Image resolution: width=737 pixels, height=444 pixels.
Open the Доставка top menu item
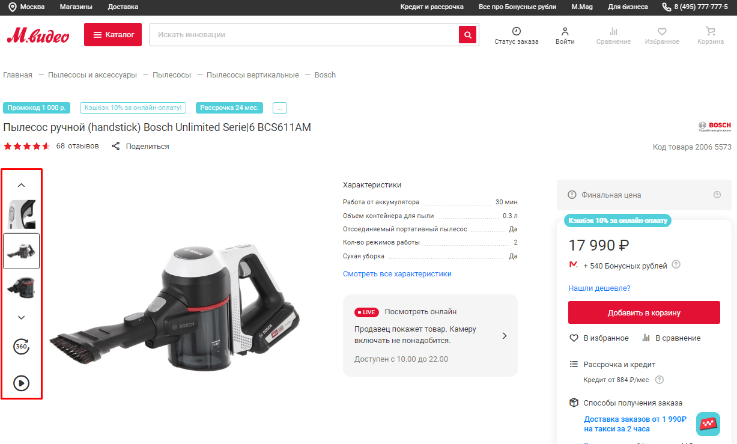(x=123, y=7)
